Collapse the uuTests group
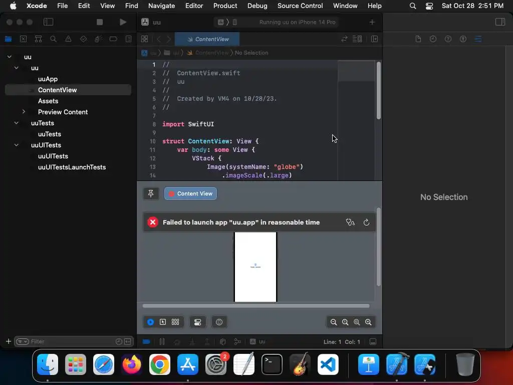 (17, 123)
